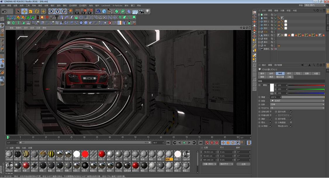This screenshot has height=178, width=329.
Task: Adjust the red R color slider
Action: click(x=306, y=85)
